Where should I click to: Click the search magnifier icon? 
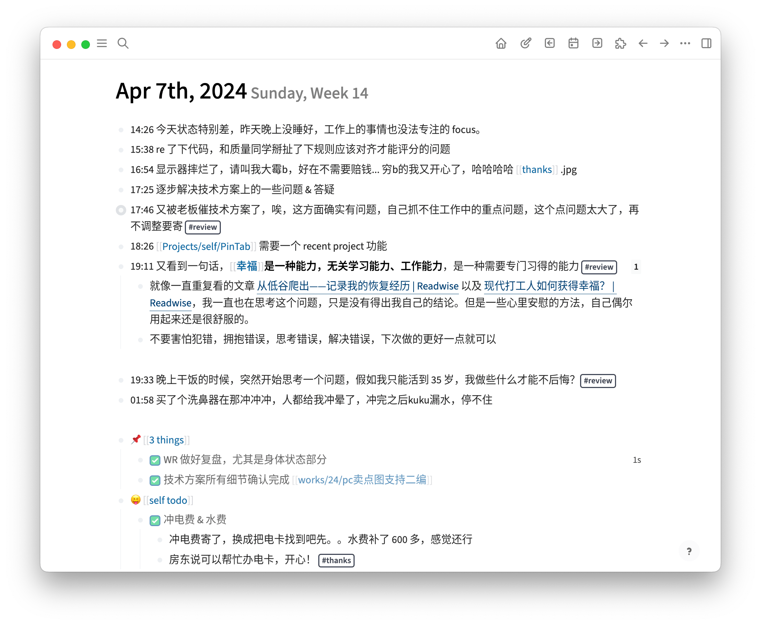tap(123, 43)
